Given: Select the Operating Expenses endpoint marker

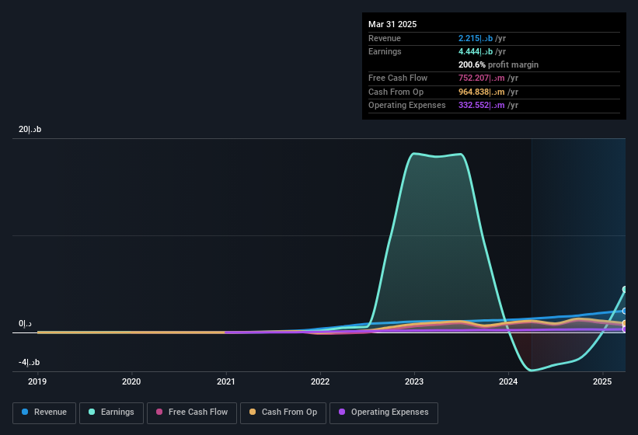Looking at the screenshot, I should 625,329.
